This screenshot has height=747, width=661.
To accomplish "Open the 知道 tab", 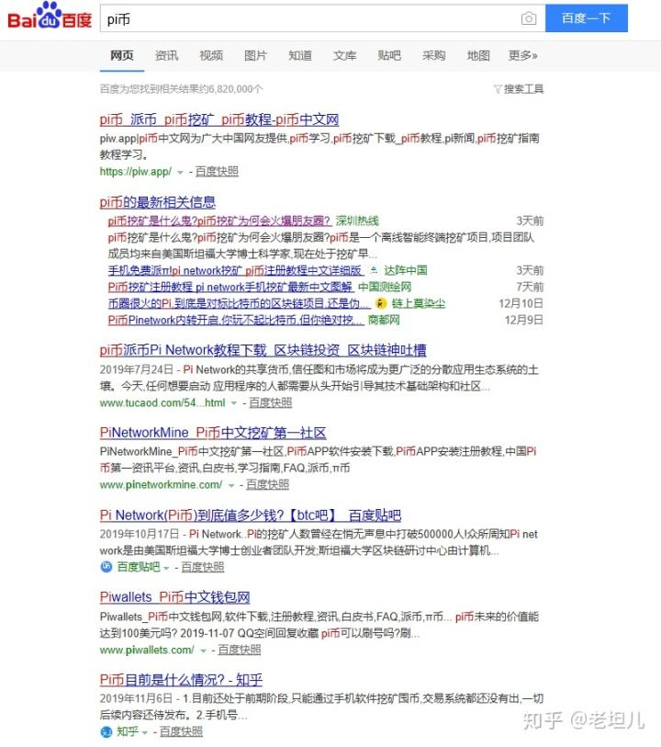I will click(x=300, y=56).
